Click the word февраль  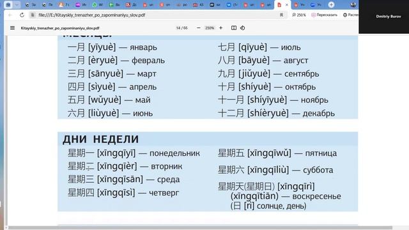coord(148,61)
